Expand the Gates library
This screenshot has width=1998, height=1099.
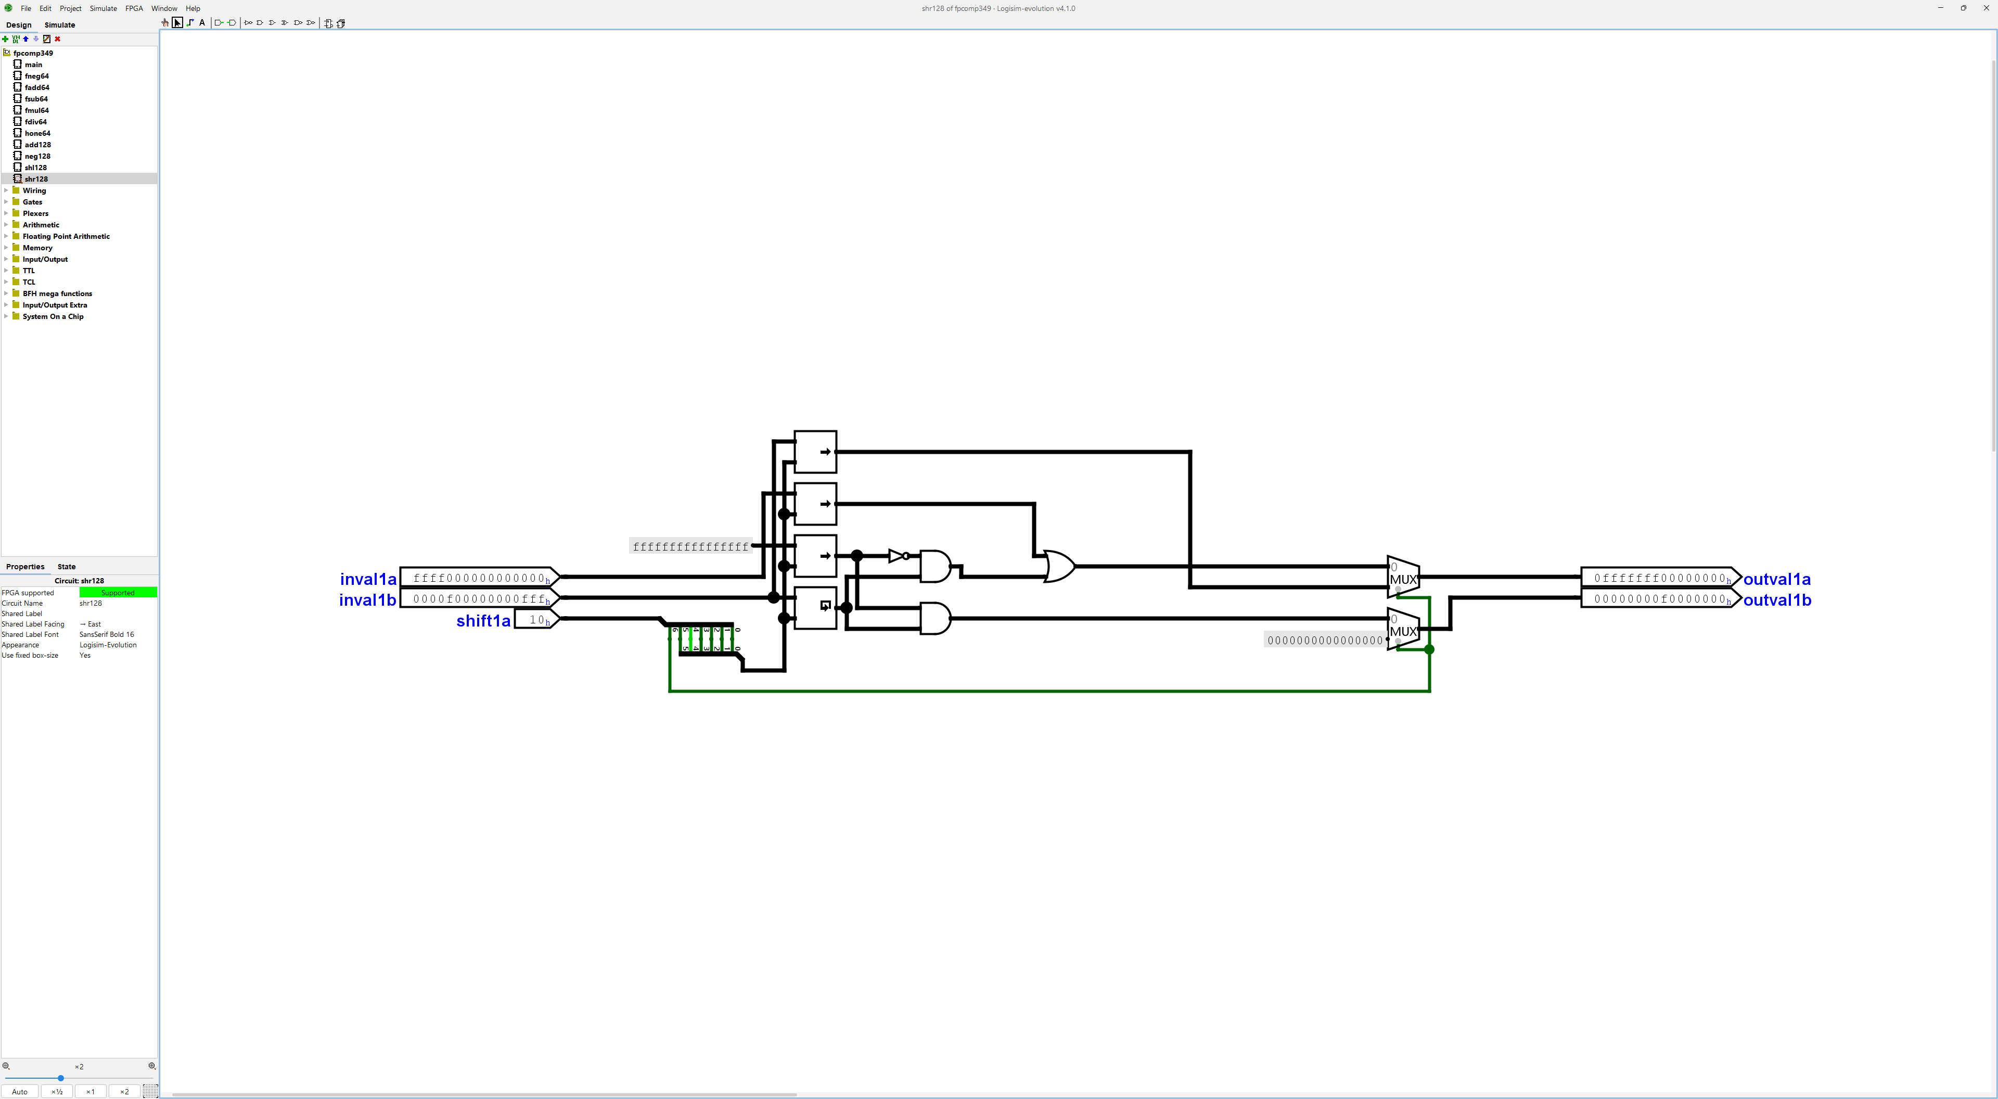[x=6, y=202]
